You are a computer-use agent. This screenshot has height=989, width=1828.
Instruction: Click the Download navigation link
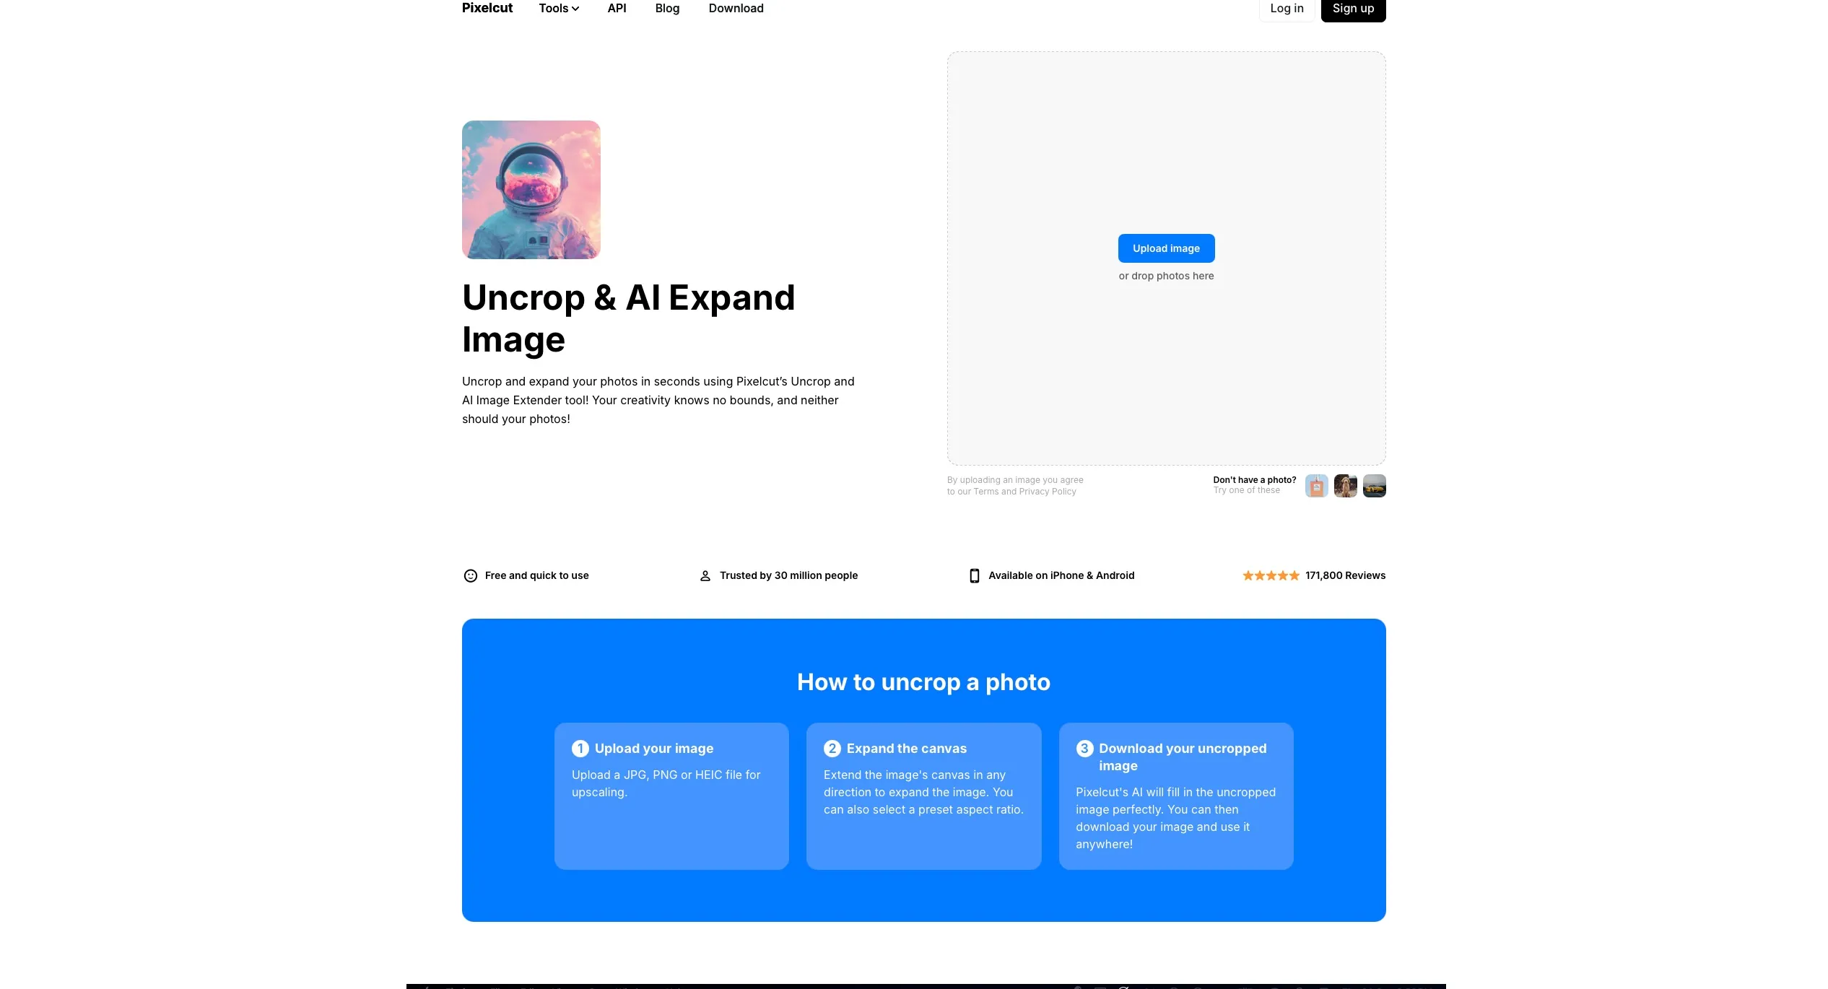click(x=736, y=9)
